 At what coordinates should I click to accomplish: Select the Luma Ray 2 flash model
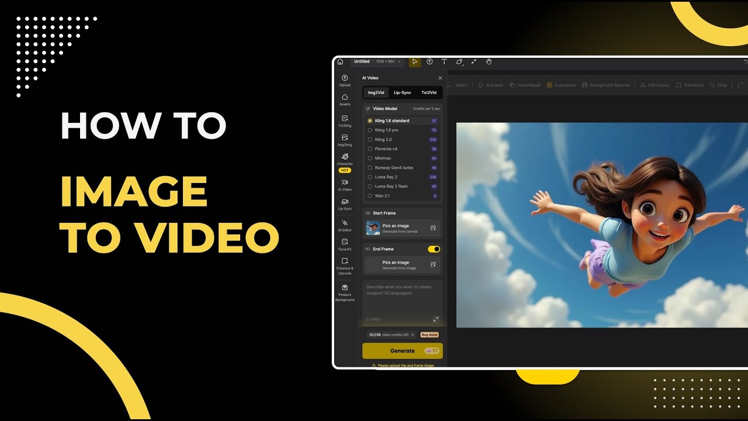click(x=403, y=187)
